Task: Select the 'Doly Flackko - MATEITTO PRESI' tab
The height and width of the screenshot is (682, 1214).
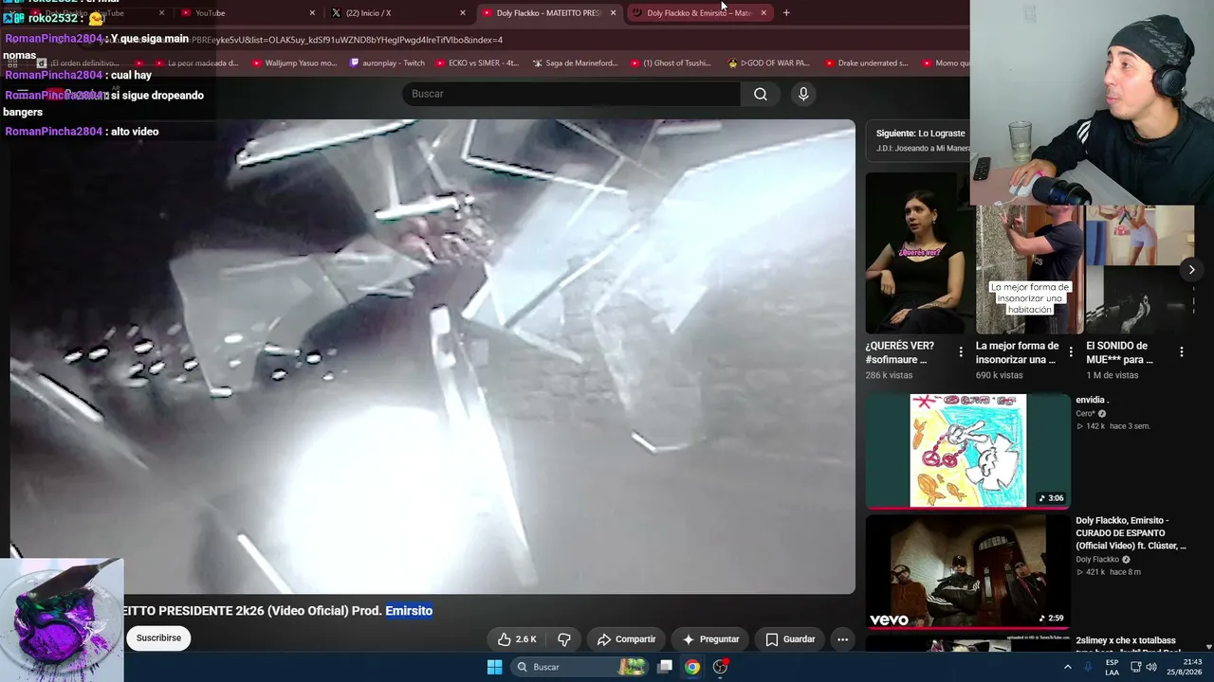Action: tap(548, 13)
